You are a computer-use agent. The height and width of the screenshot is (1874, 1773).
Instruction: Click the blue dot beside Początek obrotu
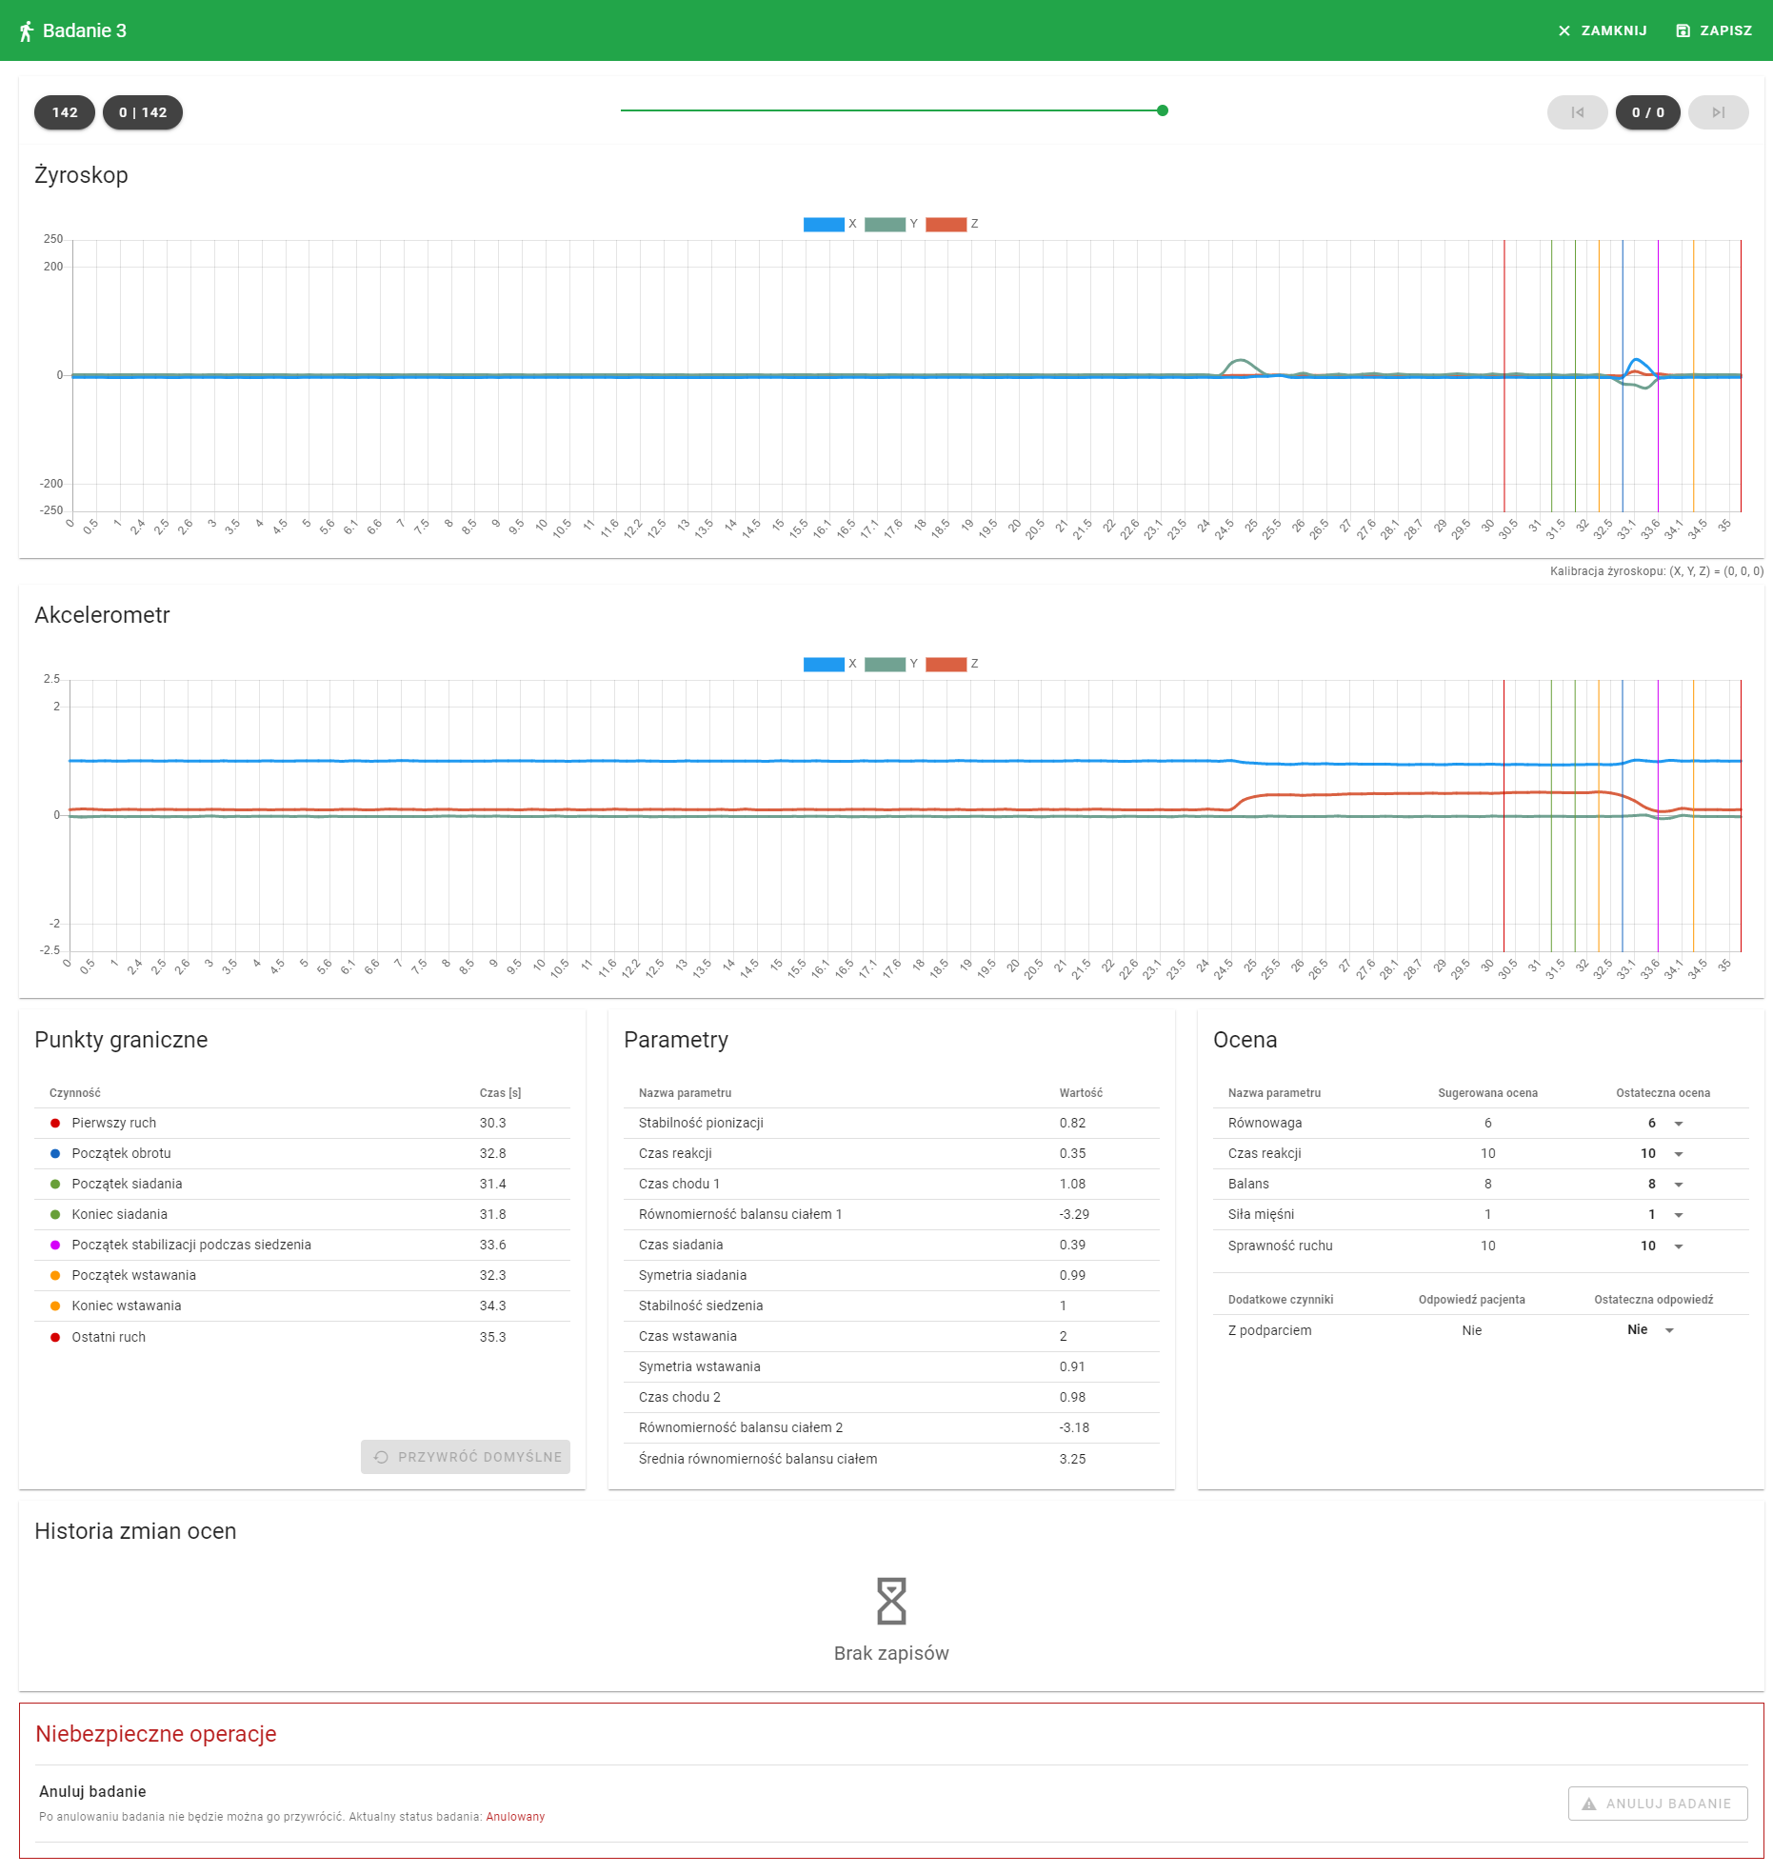tap(55, 1154)
